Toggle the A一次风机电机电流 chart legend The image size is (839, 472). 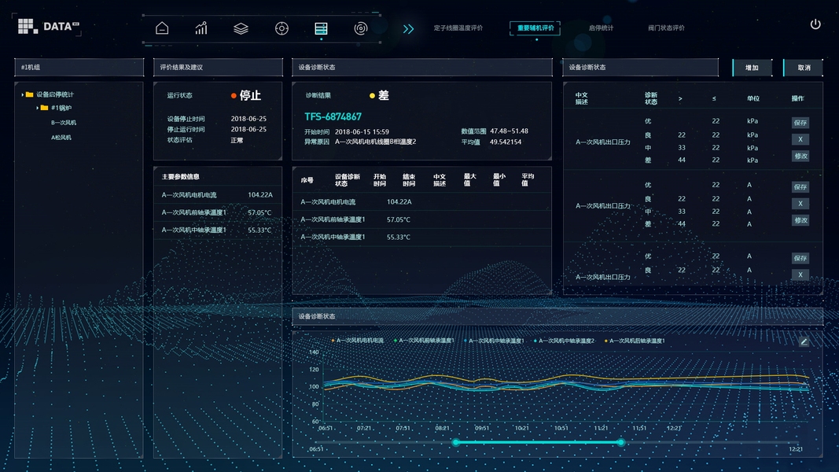(x=358, y=341)
